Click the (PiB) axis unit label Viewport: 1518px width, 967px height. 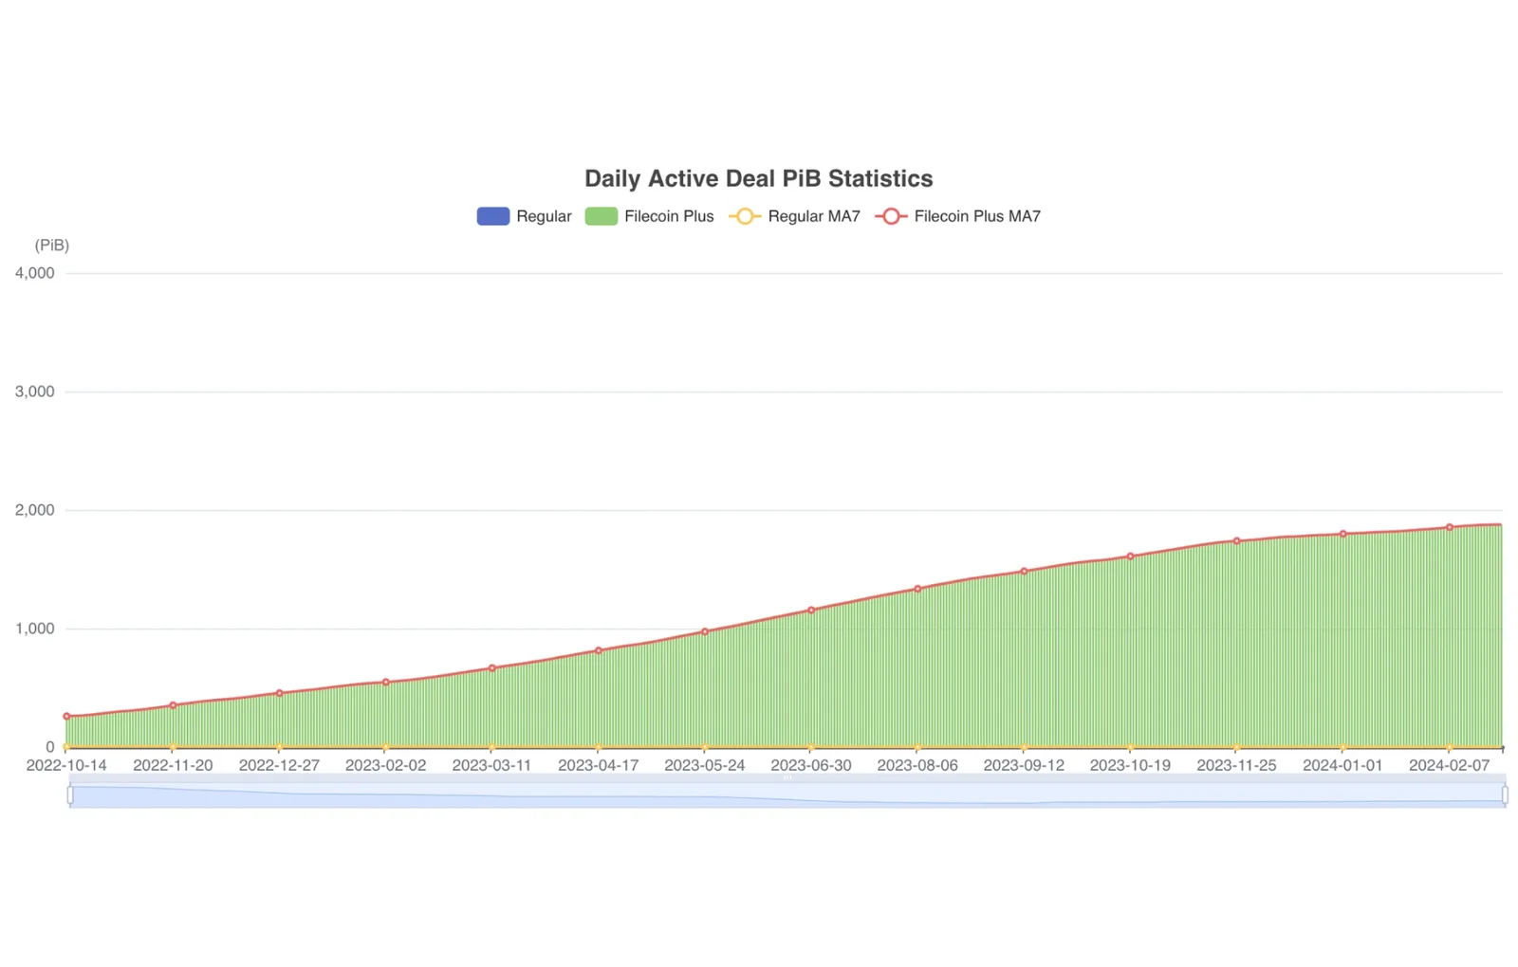pyautogui.click(x=52, y=246)
